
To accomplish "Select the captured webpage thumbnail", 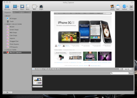I will point(38,81).
